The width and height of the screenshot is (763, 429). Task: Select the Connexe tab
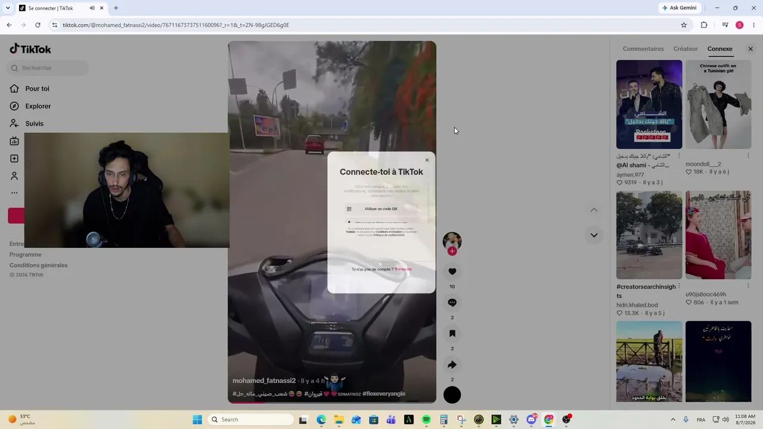720,49
